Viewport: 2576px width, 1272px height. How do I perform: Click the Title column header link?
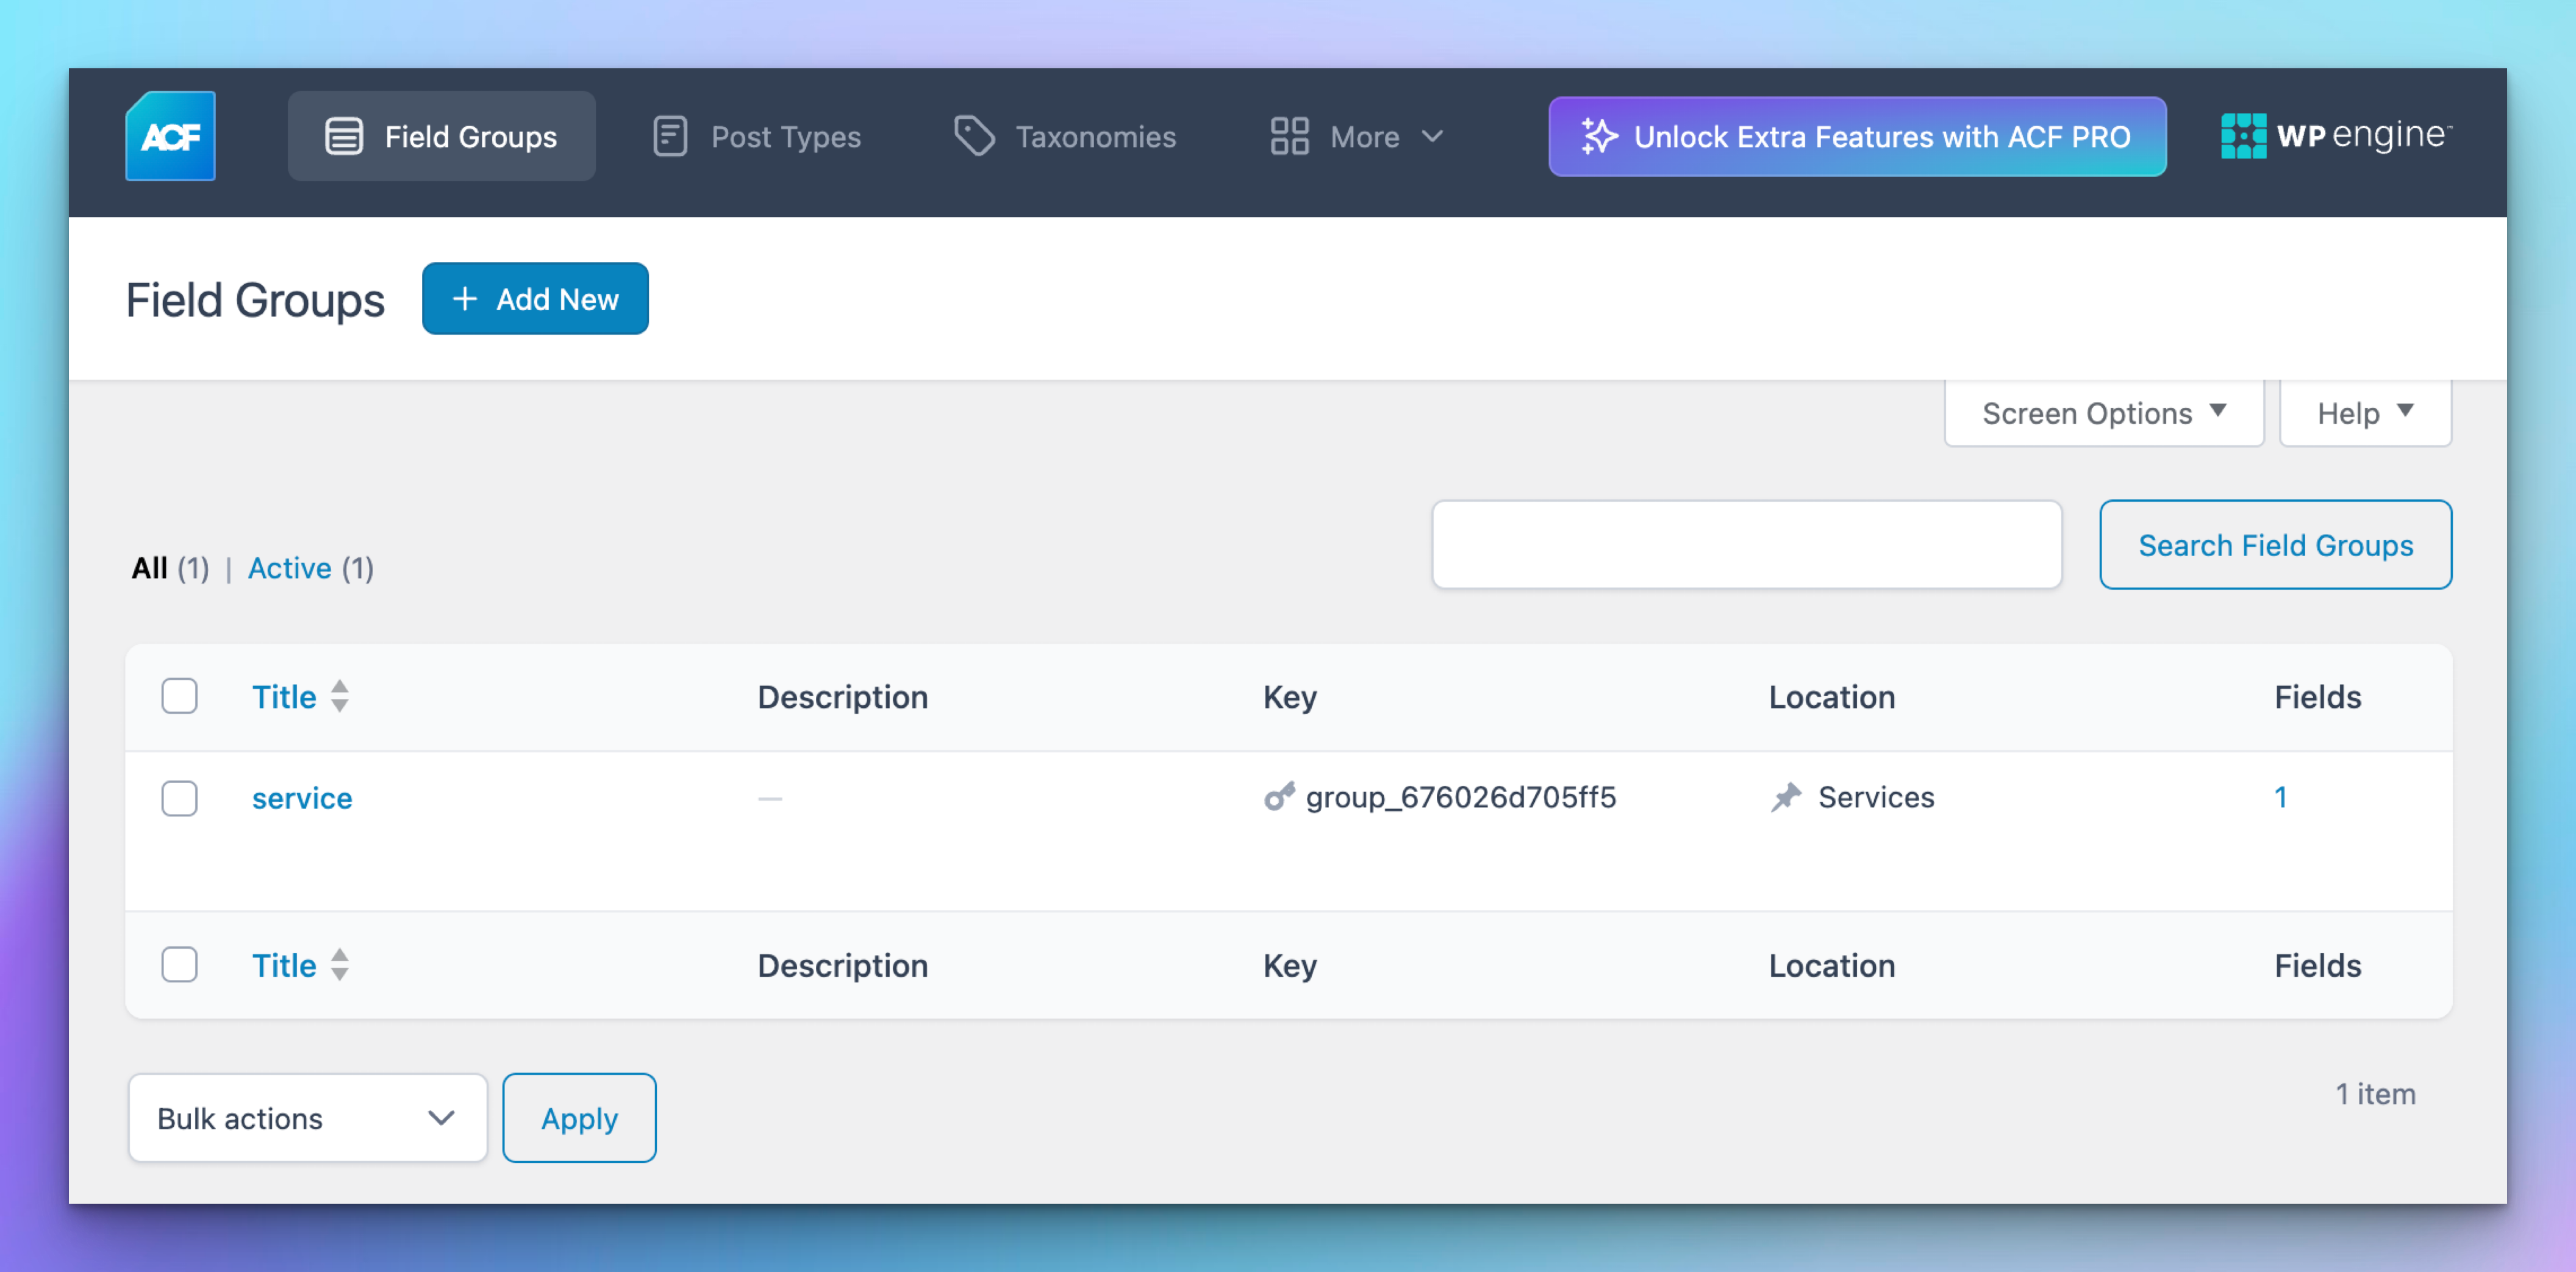[x=284, y=697]
